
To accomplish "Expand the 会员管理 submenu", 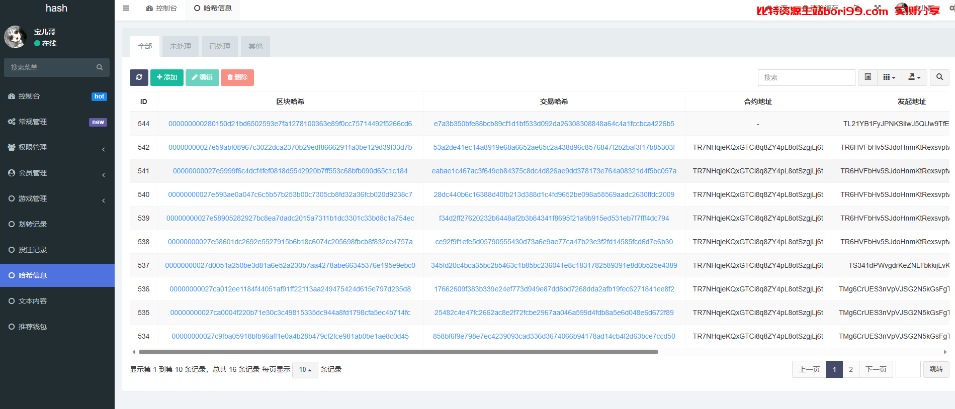I will point(57,173).
